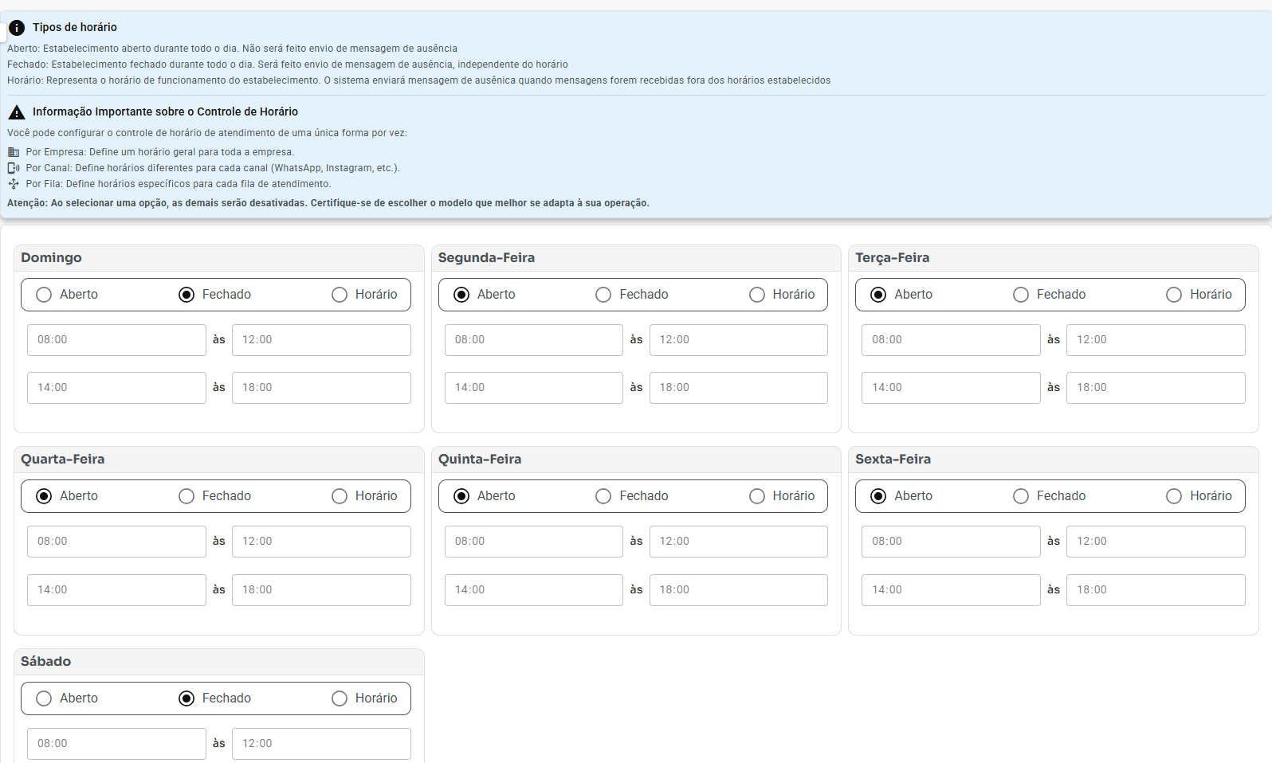This screenshot has width=1272, height=763.
Task: Click Domingo's 08:00 start time field
Action: pyautogui.click(x=116, y=340)
